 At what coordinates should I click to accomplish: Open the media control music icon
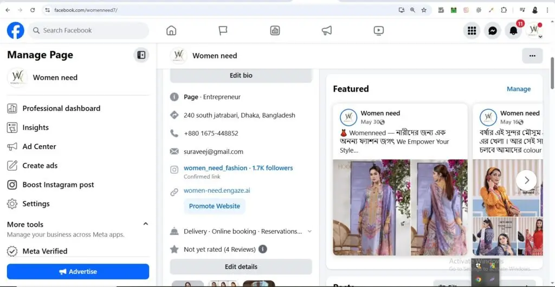click(x=522, y=10)
